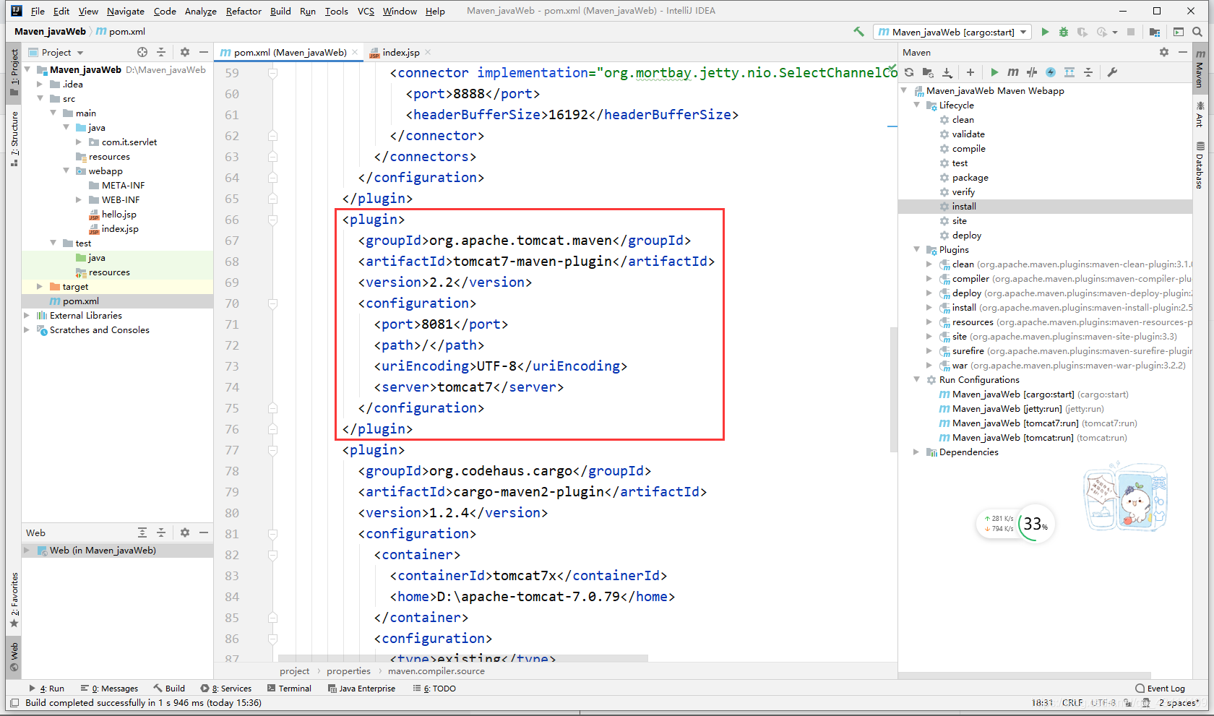
Task: Toggle the Ant side panel tab
Action: (1200, 114)
